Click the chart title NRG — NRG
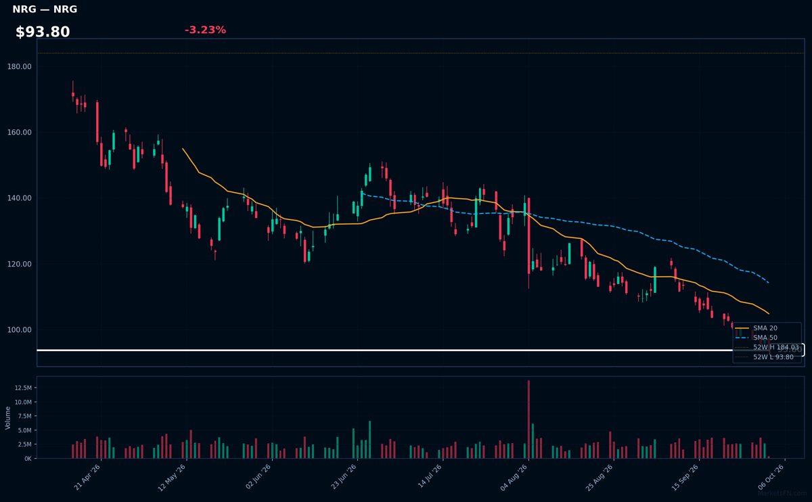The width and height of the screenshot is (812, 502). pyautogui.click(x=45, y=9)
